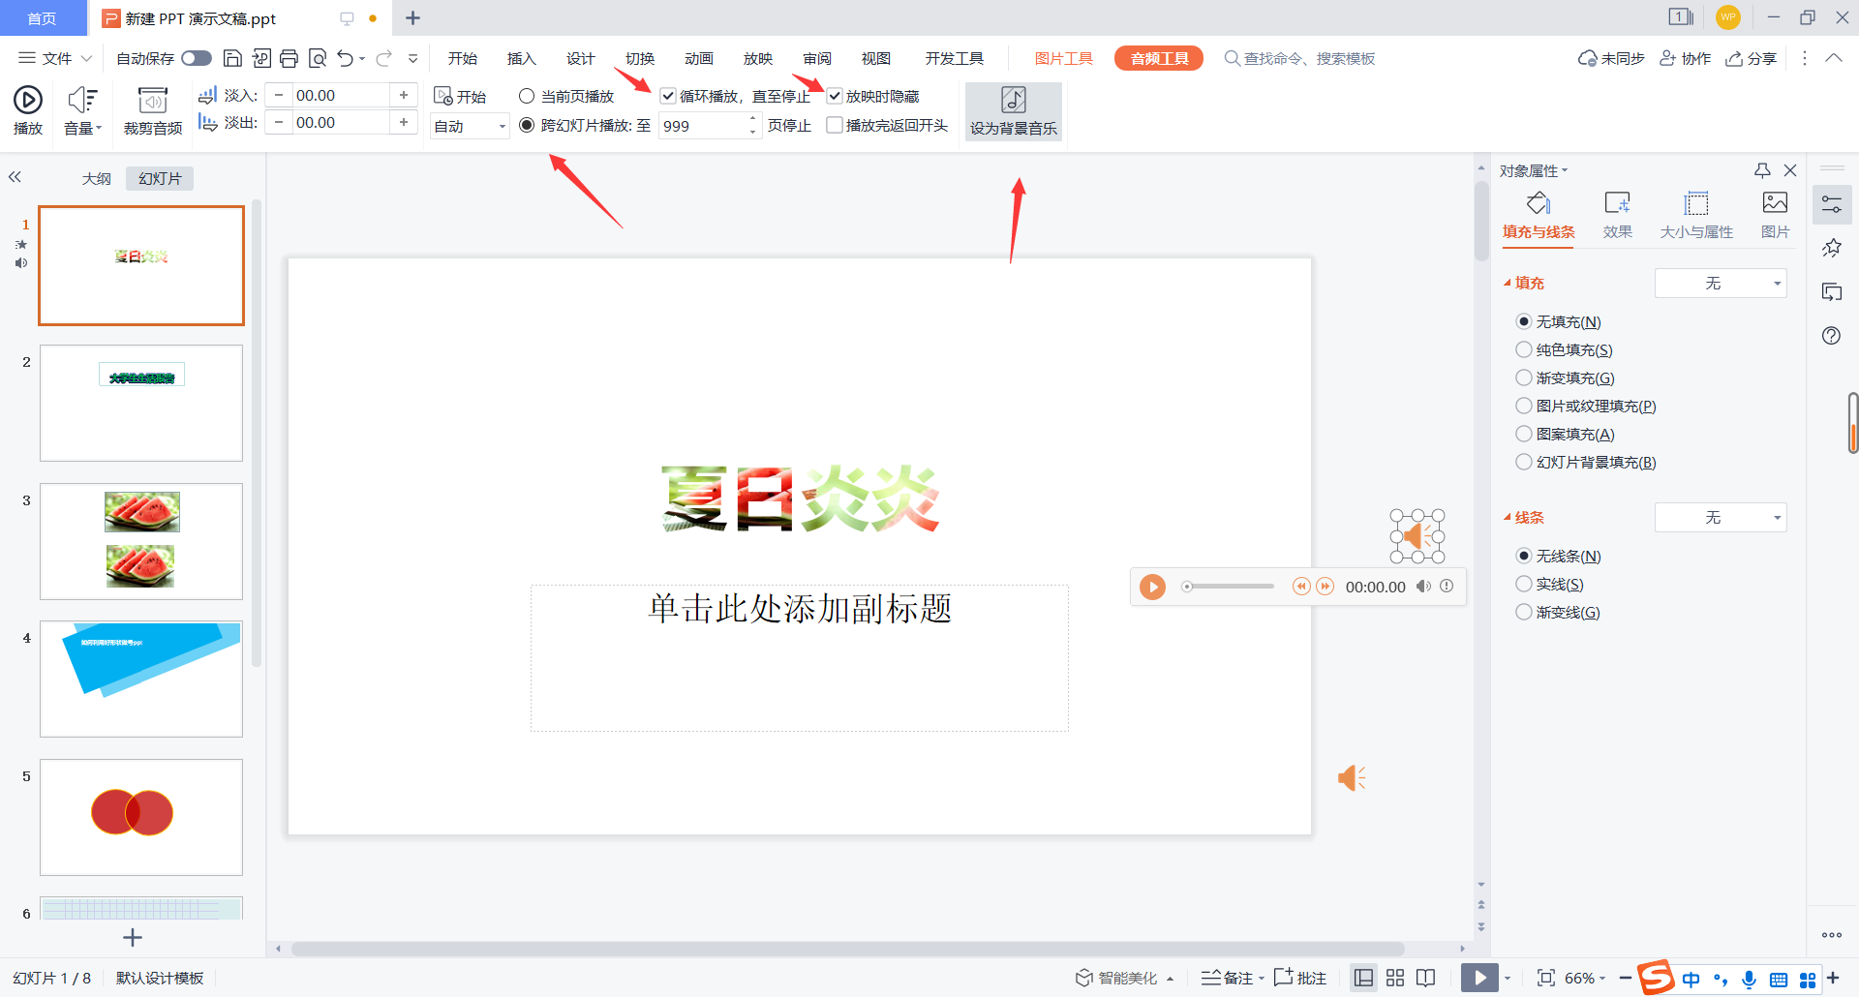Open the Fill type dropdown showing 无
Viewport: 1859px width, 997px height.
pyautogui.click(x=1721, y=283)
